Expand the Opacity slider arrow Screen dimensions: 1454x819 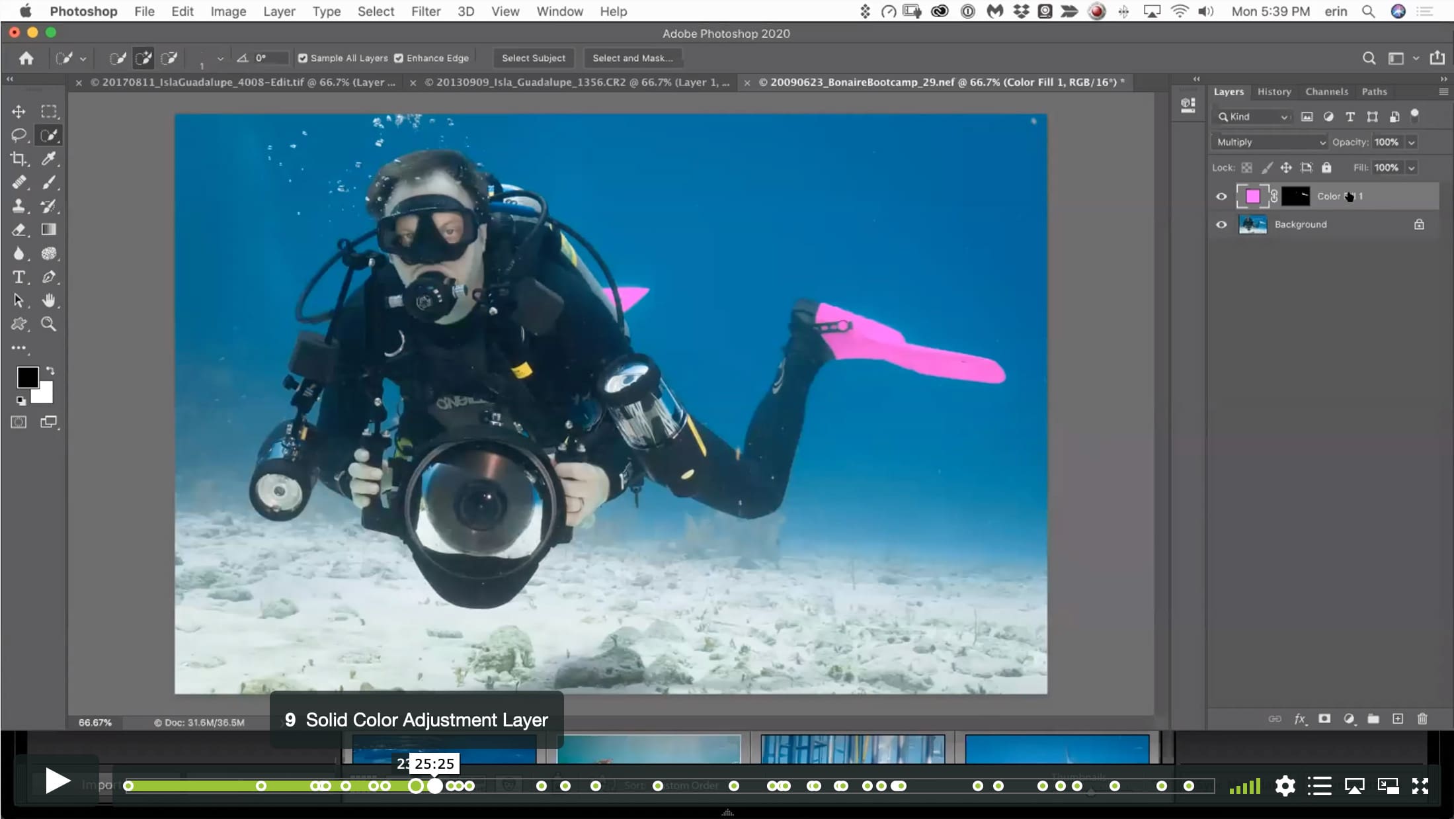point(1412,142)
